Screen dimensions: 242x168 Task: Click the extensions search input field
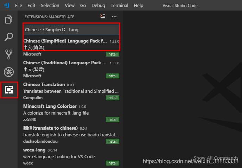(71, 30)
